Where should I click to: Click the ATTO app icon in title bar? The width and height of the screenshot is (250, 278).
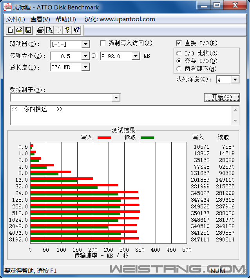pyautogui.click(x=7, y=7)
